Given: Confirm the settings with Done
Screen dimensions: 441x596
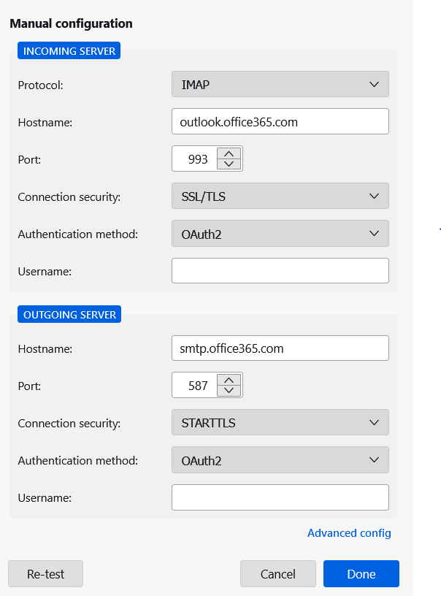Looking at the screenshot, I should click(x=361, y=574).
